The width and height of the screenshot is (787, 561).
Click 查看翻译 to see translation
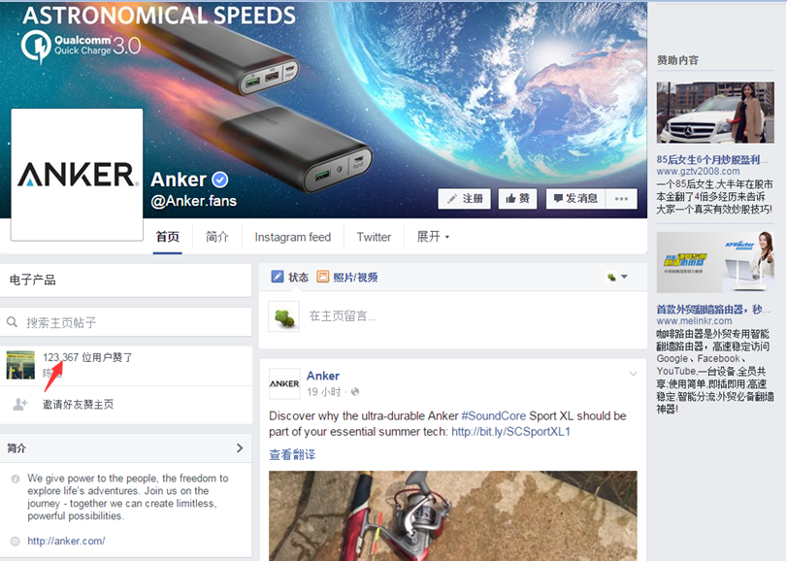(292, 454)
